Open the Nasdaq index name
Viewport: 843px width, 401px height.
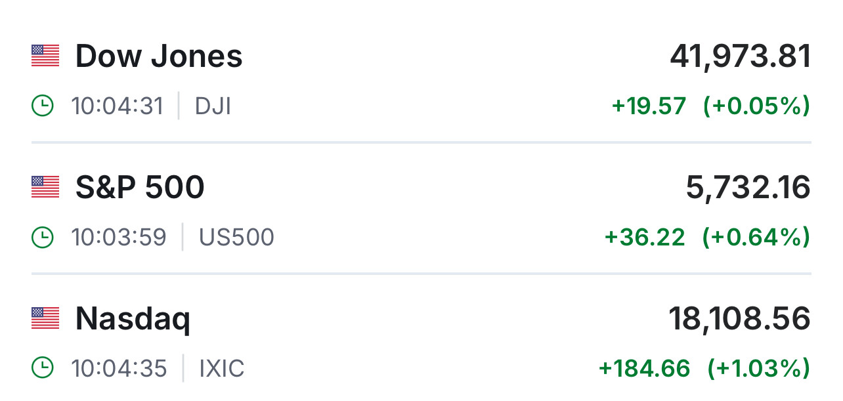coord(133,319)
